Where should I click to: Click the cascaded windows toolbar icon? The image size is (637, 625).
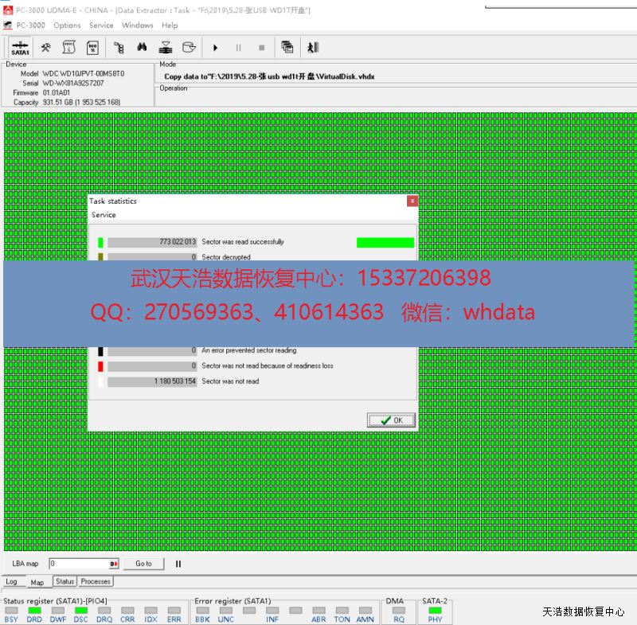(x=287, y=48)
